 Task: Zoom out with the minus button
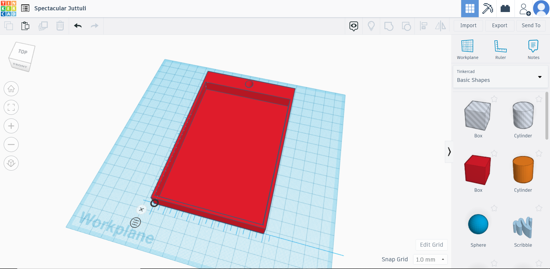(x=11, y=145)
